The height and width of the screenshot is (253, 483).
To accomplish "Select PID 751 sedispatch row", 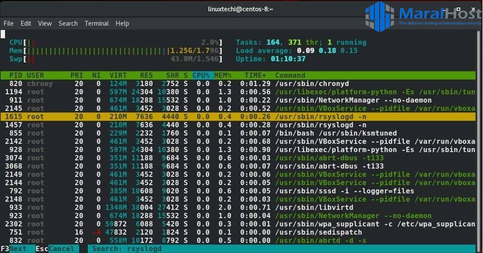I will coord(238,232).
